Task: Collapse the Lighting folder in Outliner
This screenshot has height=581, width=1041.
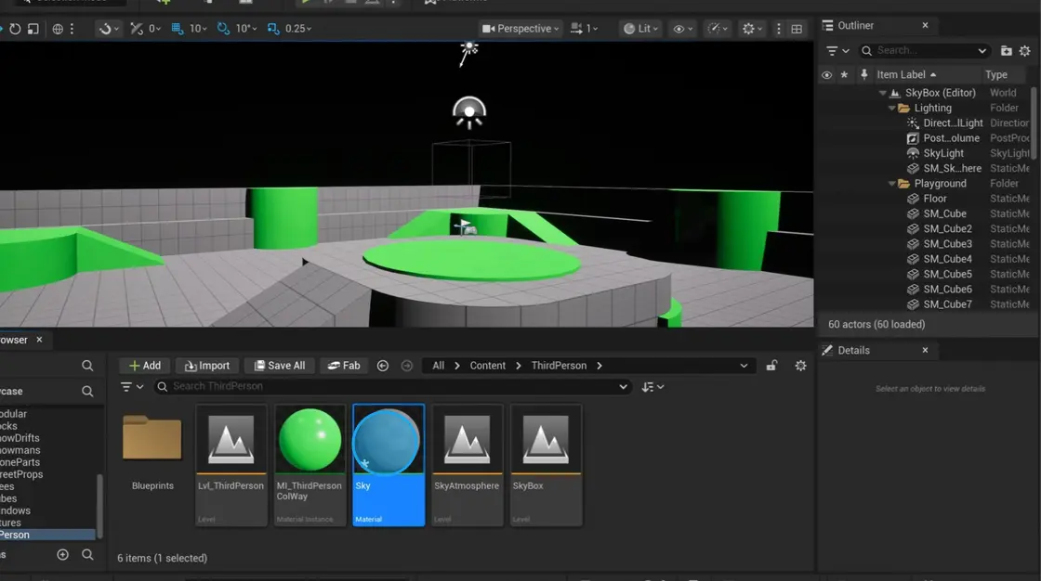Action: 891,109
